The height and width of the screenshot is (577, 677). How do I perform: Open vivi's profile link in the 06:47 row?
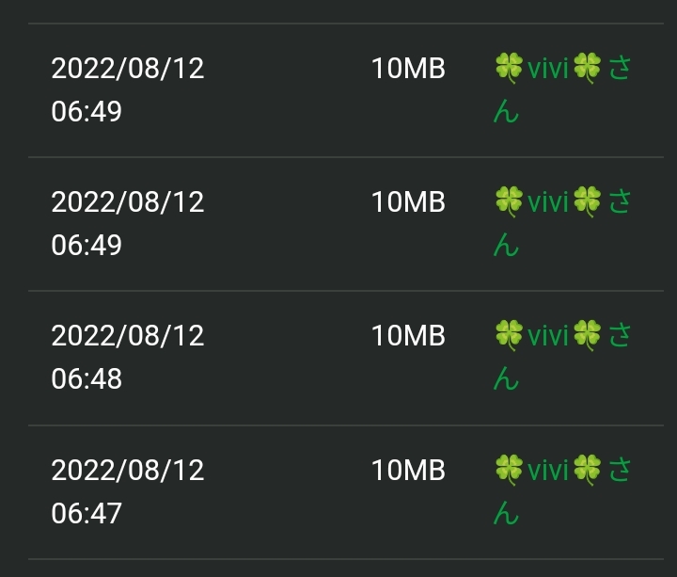(548, 470)
